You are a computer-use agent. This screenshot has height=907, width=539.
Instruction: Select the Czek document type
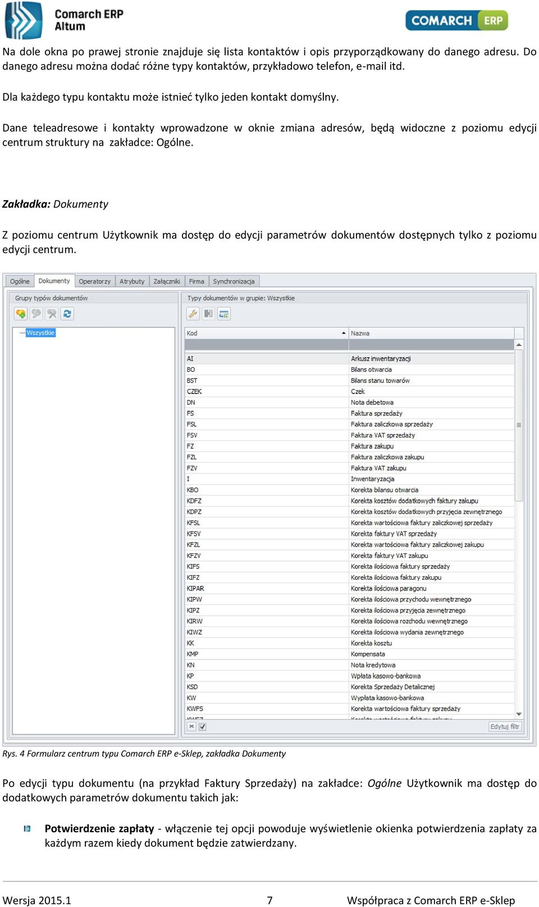[349, 391]
